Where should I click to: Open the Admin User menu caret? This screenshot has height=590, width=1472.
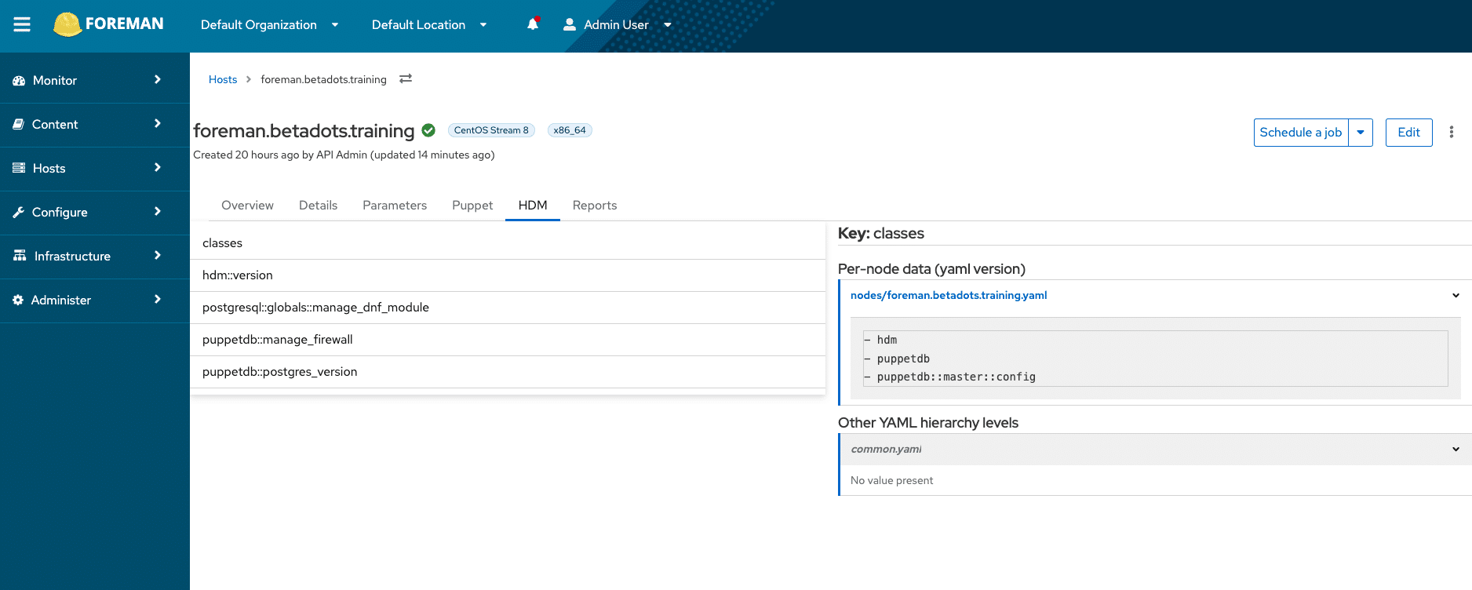point(668,24)
